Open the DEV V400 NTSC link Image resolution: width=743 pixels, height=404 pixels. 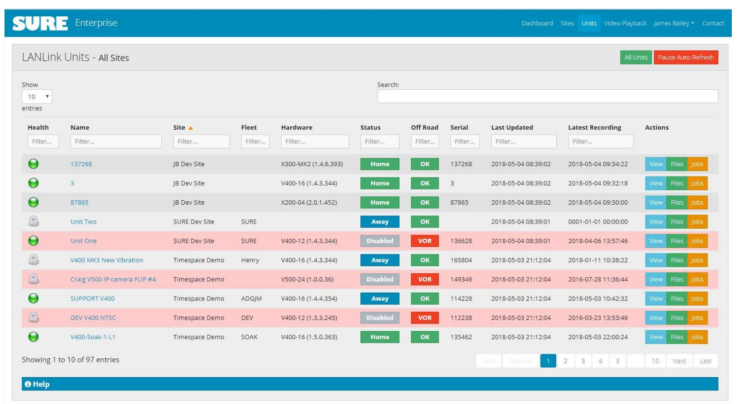(x=93, y=318)
